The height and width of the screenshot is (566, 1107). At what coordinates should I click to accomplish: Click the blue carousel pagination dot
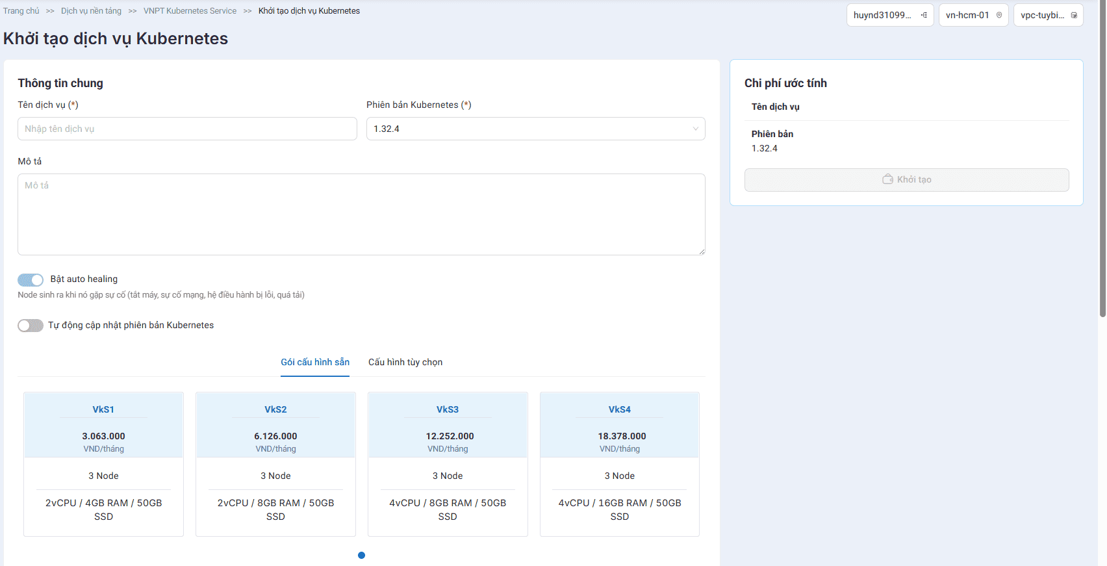pos(361,555)
